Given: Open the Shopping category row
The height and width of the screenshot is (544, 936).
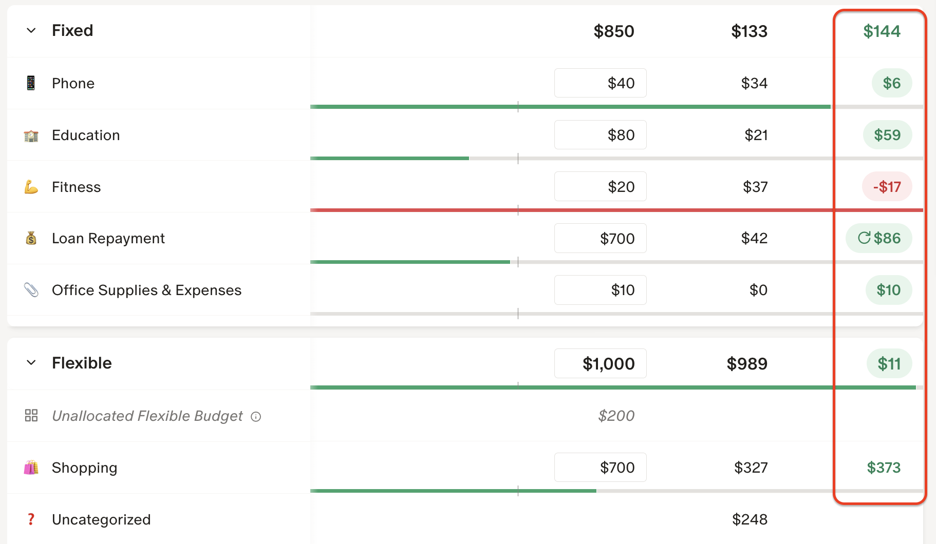Looking at the screenshot, I should [85, 468].
